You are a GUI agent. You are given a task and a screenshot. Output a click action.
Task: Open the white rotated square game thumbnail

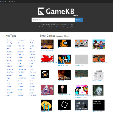click(x=64, y=105)
